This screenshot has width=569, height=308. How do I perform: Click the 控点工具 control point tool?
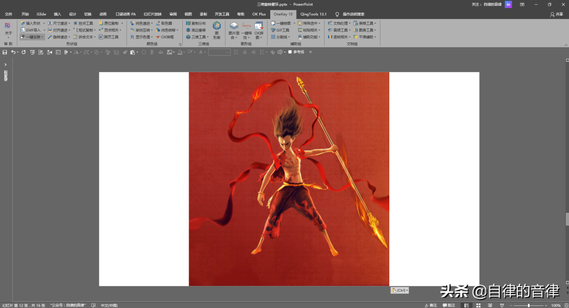click(83, 23)
